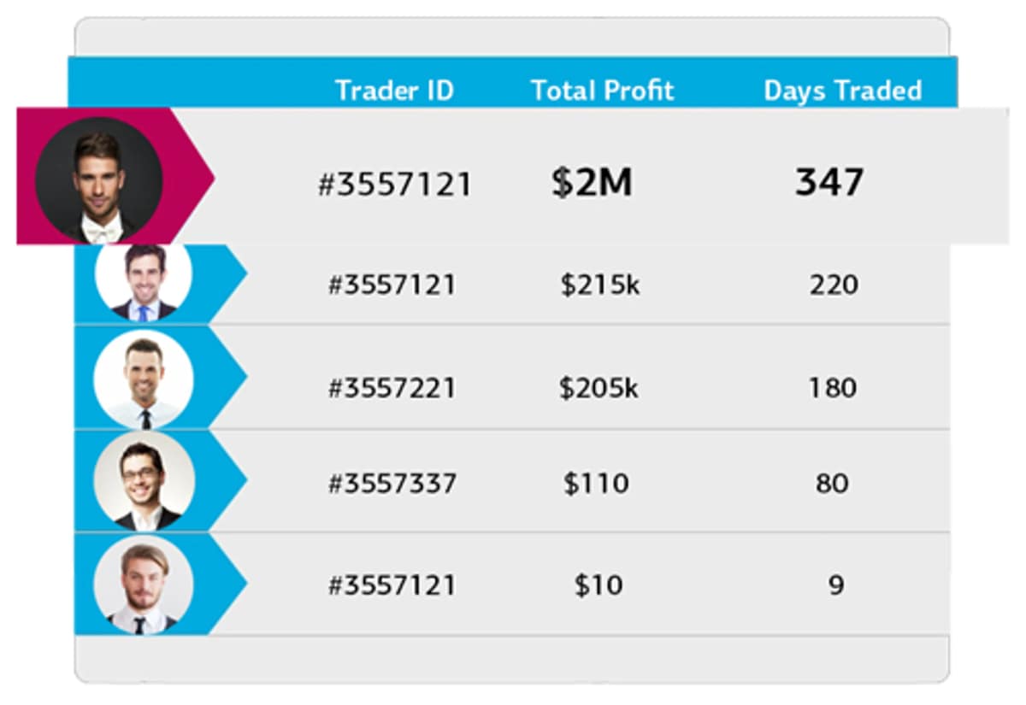Viewport: 1026px width, 705px height.
Task: Click the $110 profit amount
Action: (x=596, y=484)
